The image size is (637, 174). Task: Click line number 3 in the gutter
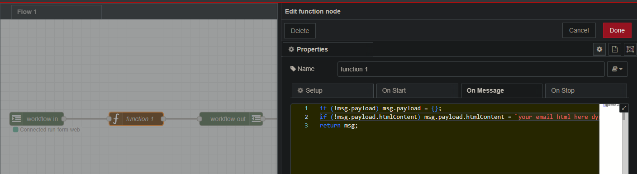click(306, 126)
